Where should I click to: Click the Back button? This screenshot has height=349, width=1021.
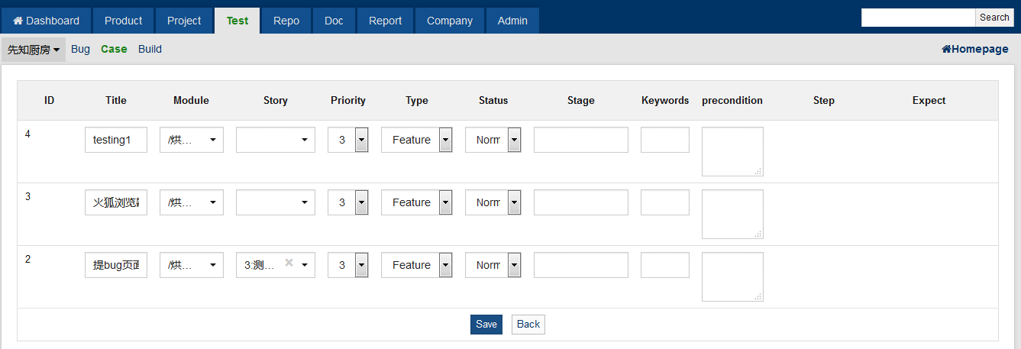coord(528,325)
